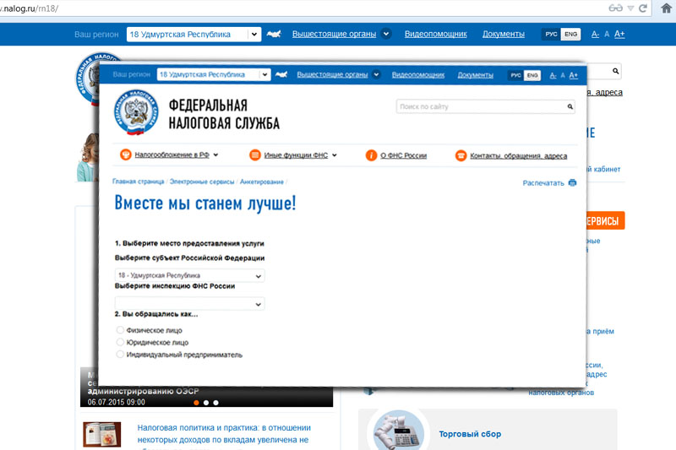Select the Физическое лицо radio button
The width and height of the screenshot is (676, 450).
click(119, 330)
